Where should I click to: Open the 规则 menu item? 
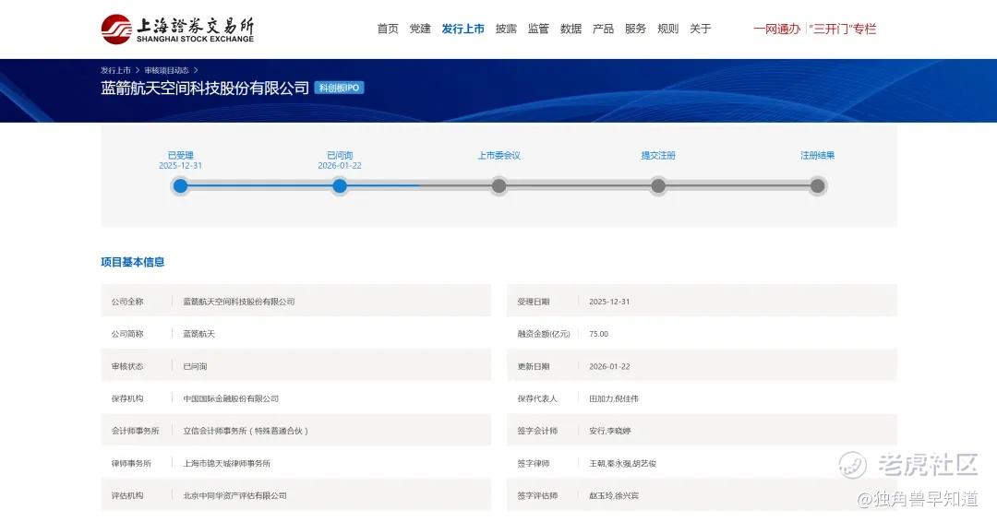[667, 29]
